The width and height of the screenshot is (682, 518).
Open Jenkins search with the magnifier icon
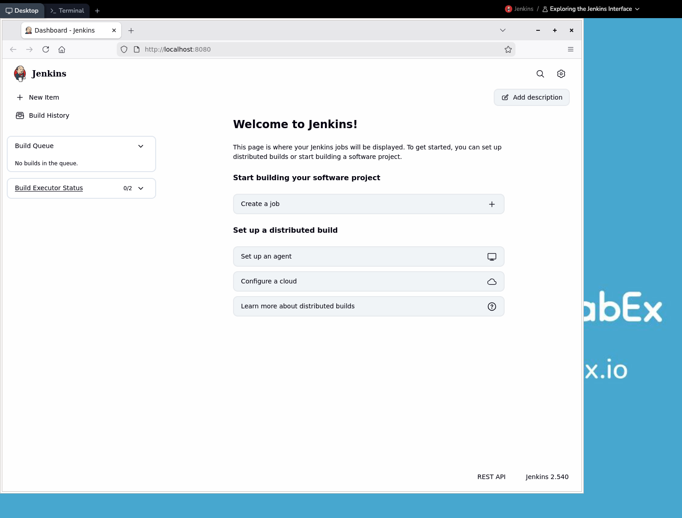point(540,73)
